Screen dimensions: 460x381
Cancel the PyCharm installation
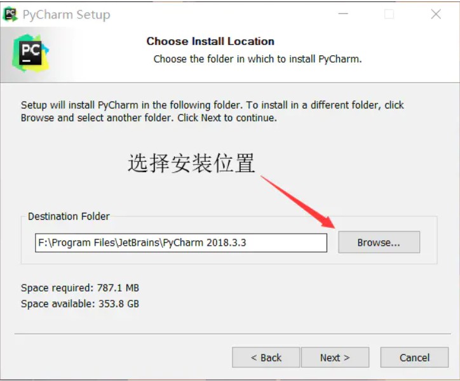pos(414,358)
